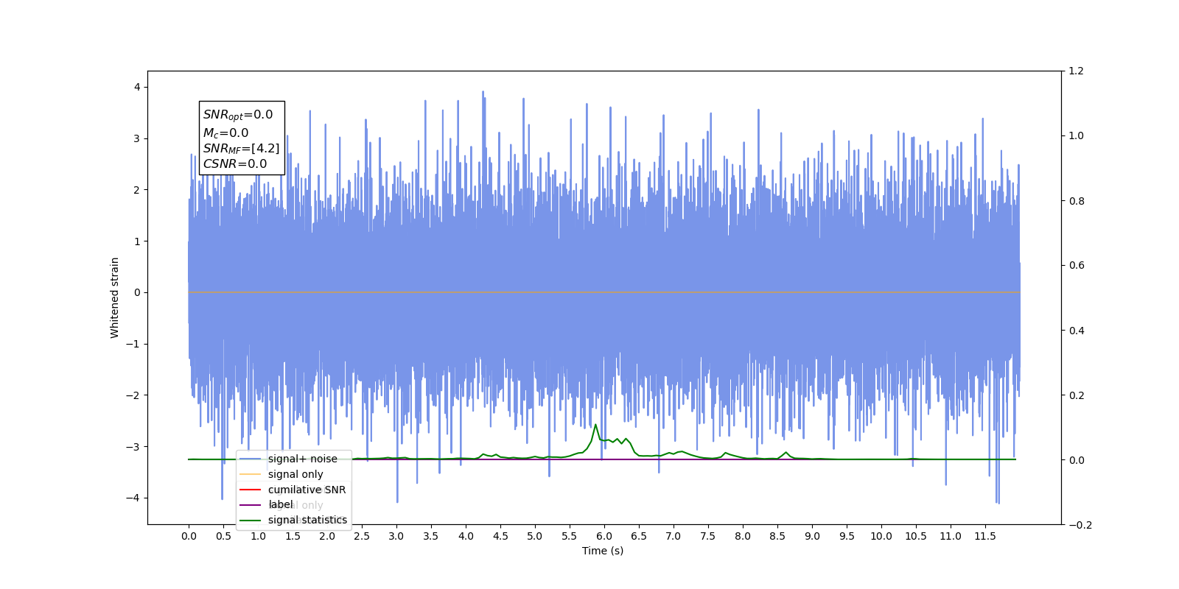Click the 10.5 tick on time axis

(x=916, y=536)
